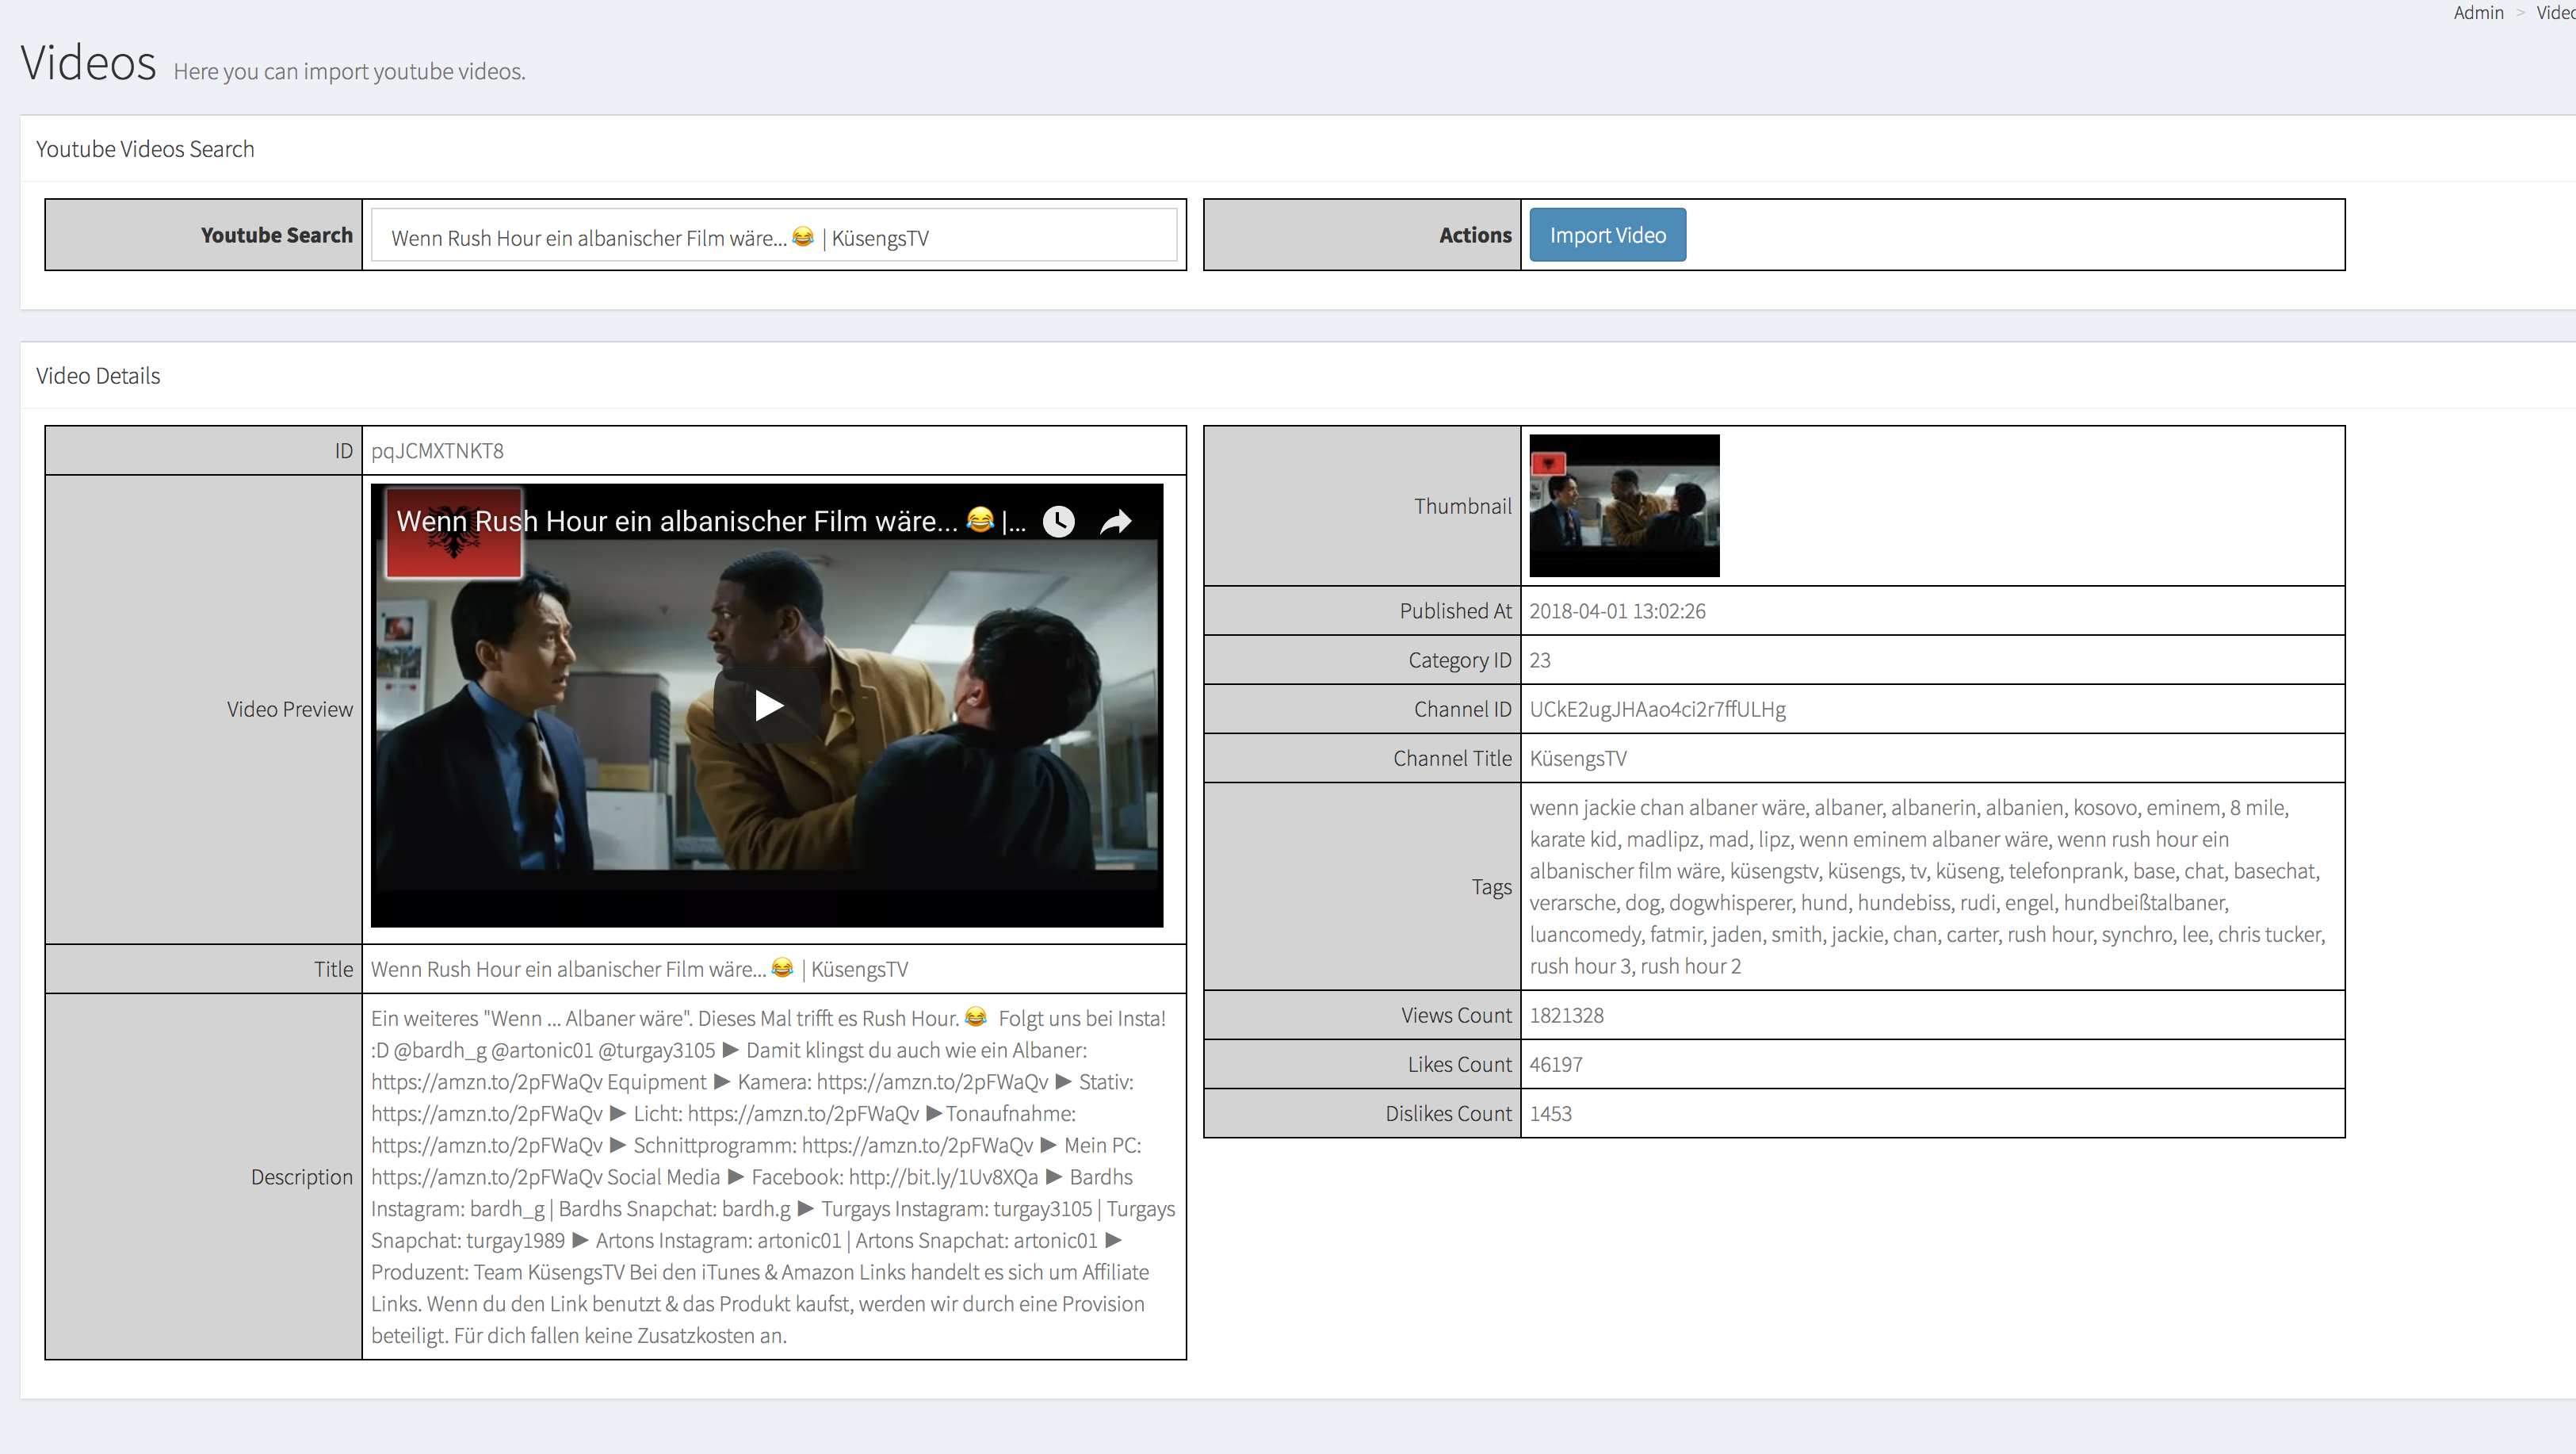Select the Channel Title value KüsengsTV

(1578, 758)
